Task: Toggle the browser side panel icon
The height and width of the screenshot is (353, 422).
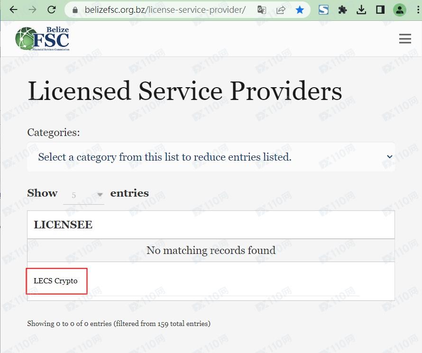Action: click(x=380, y=10)
